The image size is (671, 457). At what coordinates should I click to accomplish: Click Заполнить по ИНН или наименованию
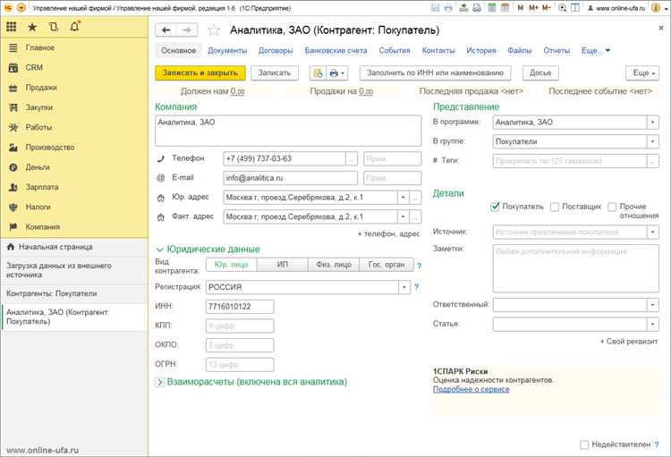pos(435,73)
